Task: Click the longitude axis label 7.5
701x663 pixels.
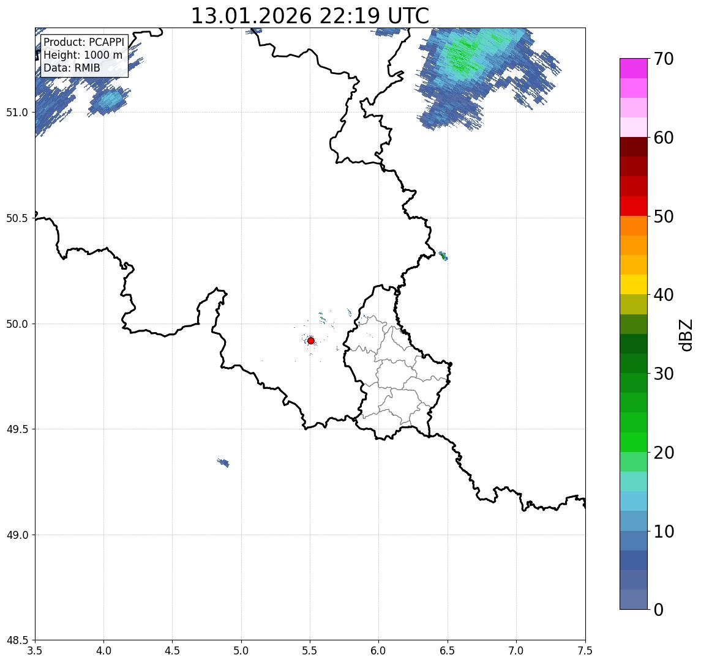Action: pyautogui.click(x=585, y=651)
